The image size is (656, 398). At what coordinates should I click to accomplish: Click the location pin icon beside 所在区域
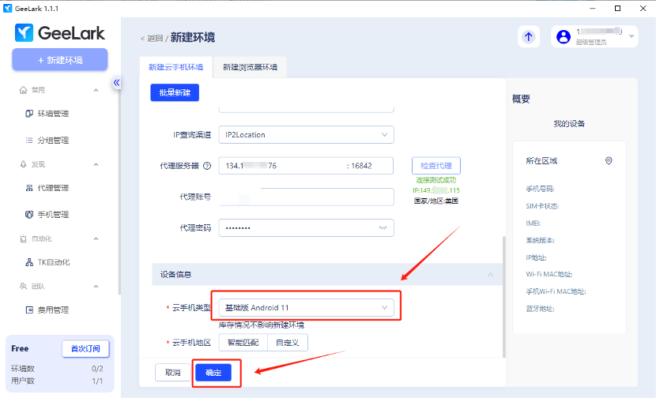coord(609,160)
